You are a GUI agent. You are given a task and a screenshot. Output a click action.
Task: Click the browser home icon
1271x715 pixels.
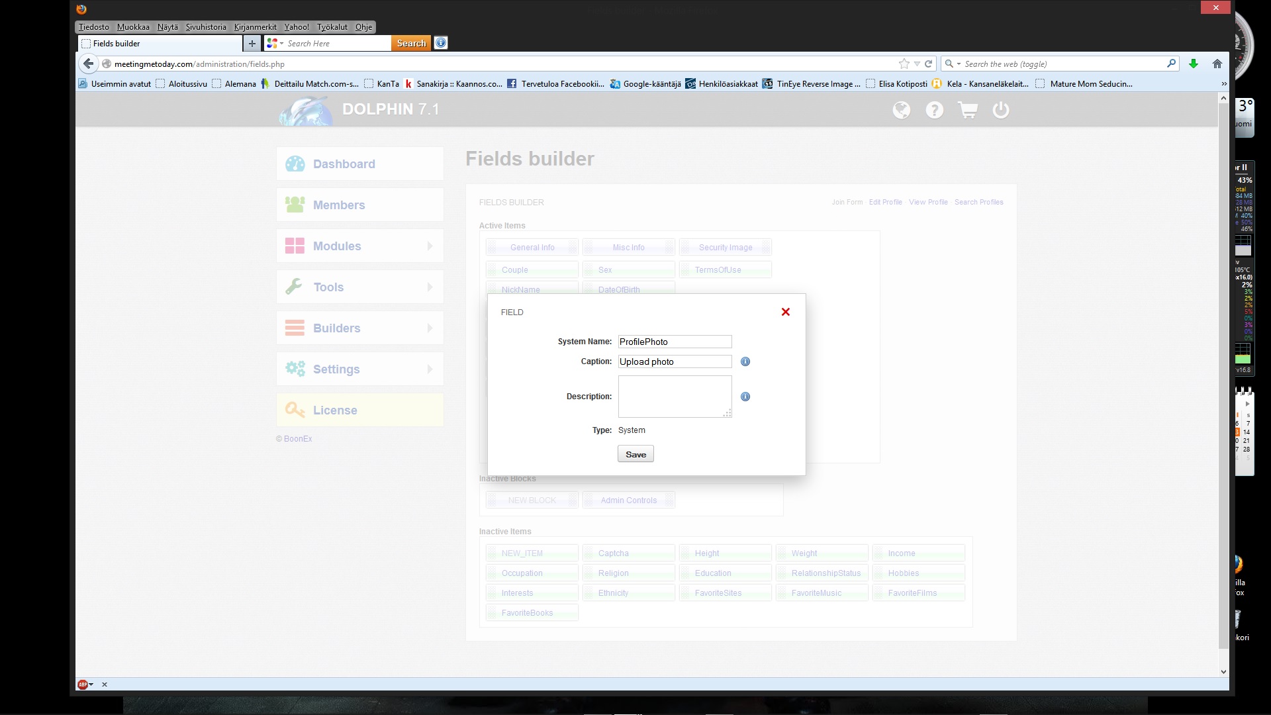tap(1217, 64)
